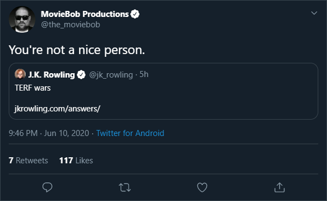View the 7 Retweets list

coord(28,161)
